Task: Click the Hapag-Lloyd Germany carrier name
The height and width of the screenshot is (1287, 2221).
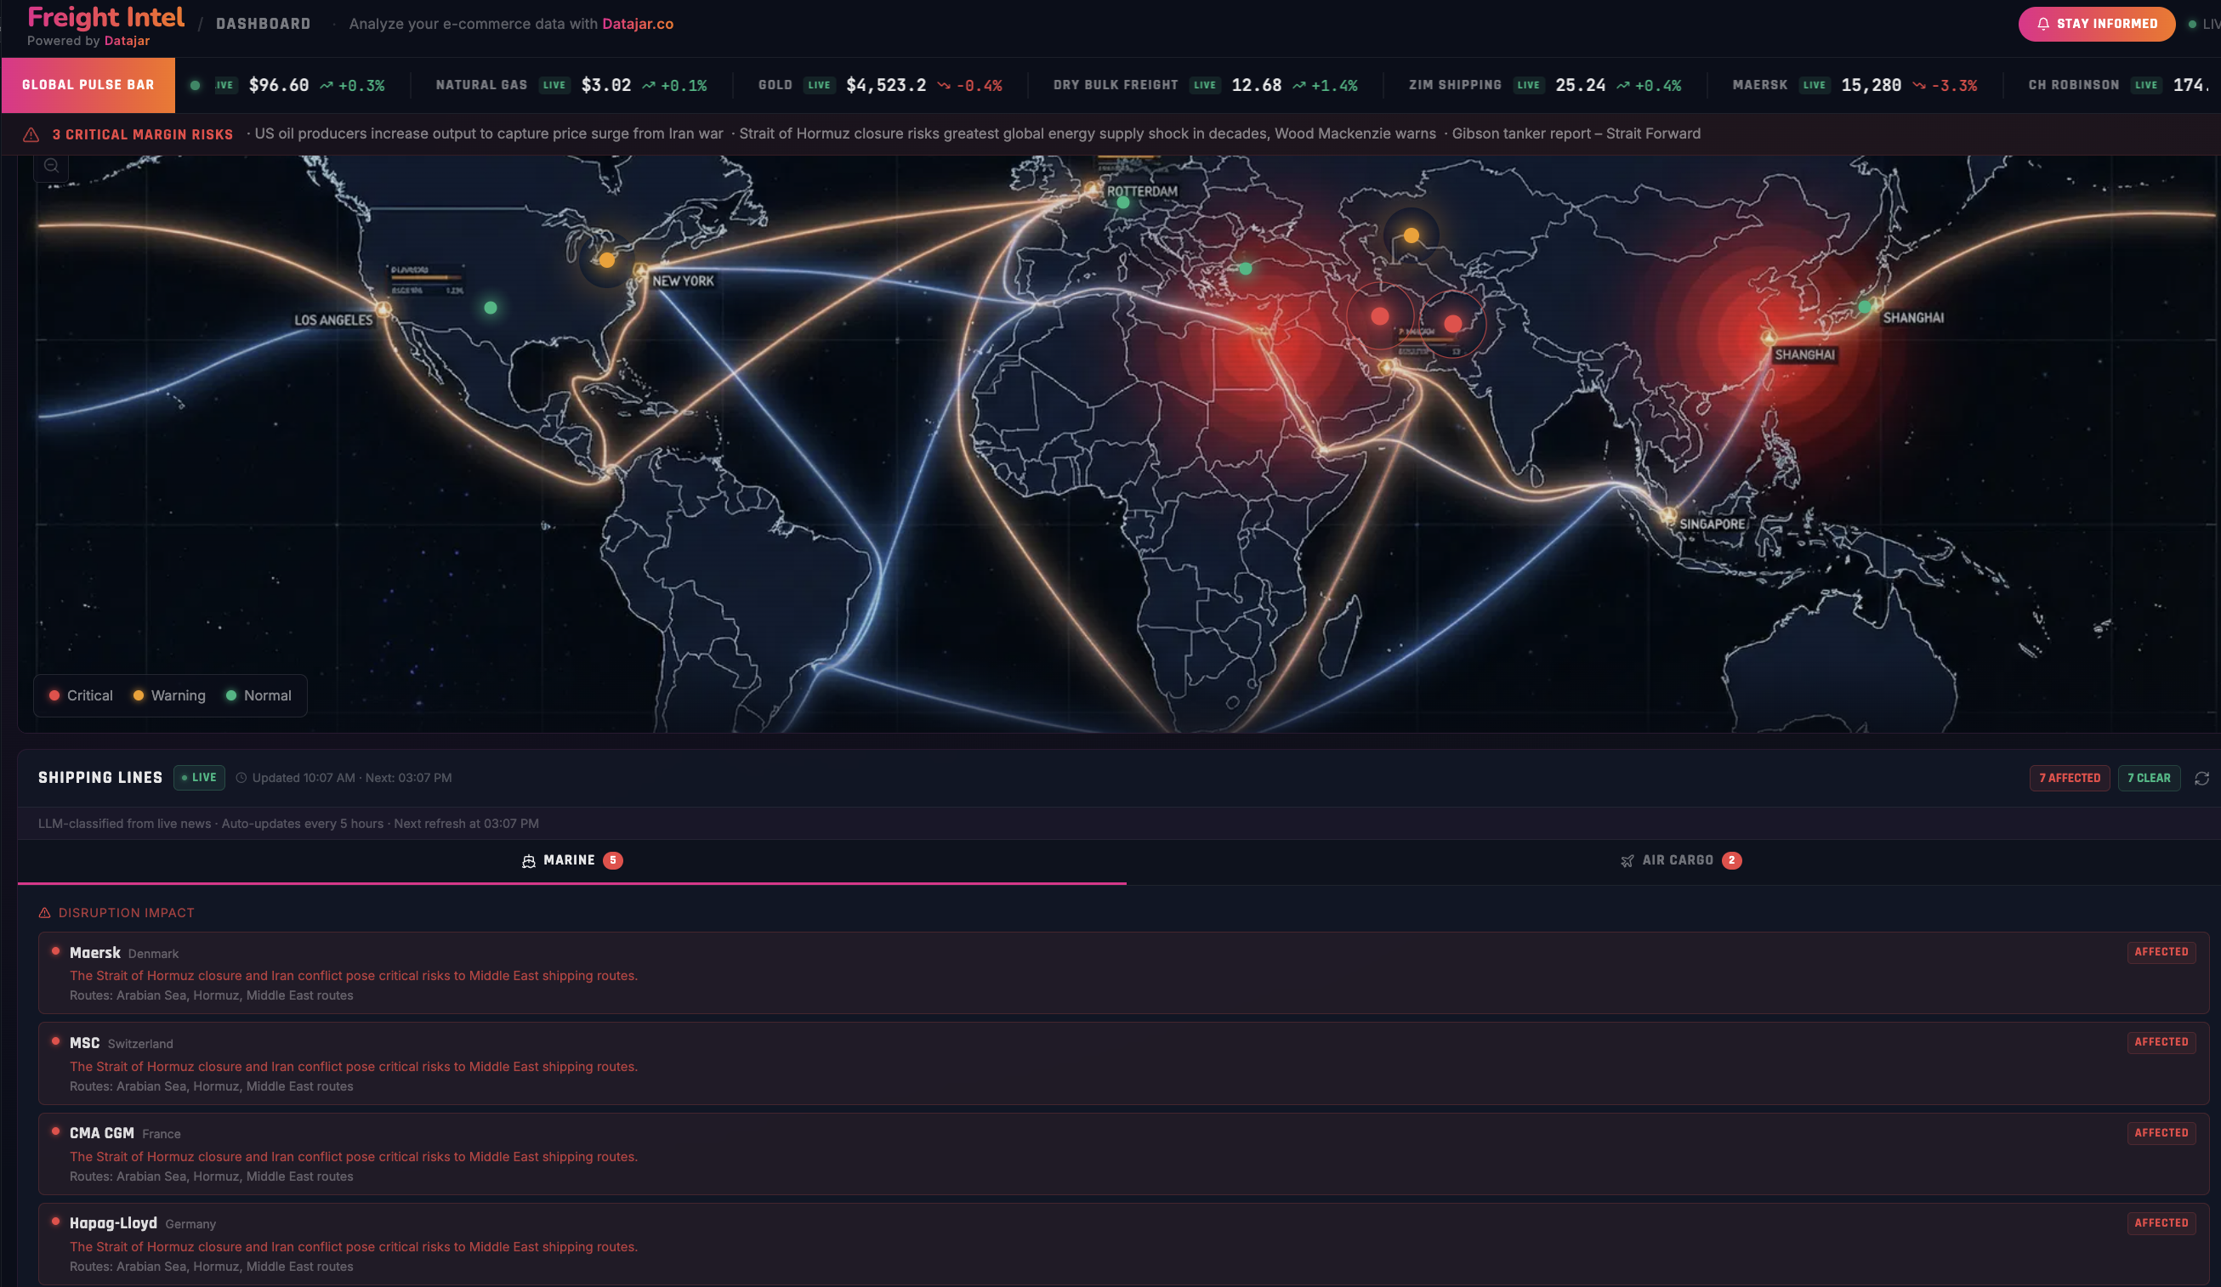Action: (x=113, y=1223)
